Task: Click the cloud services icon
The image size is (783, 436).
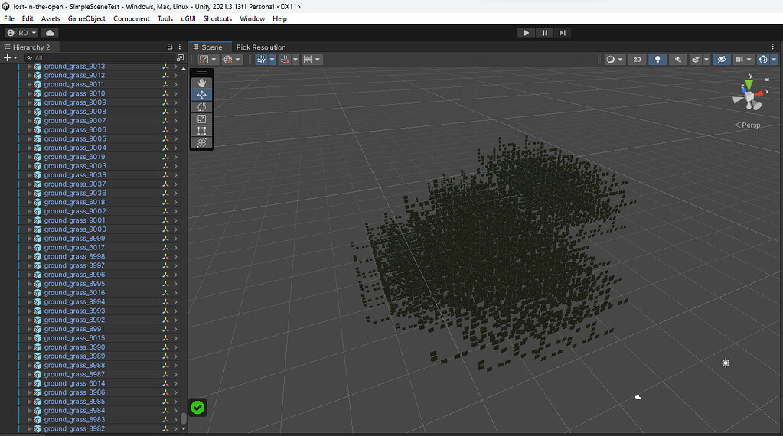Action: 50,33
